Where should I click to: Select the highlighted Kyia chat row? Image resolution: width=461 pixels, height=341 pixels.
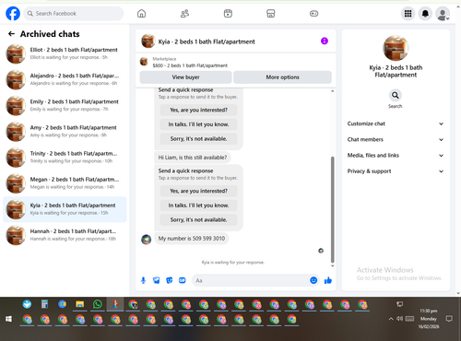65,209
